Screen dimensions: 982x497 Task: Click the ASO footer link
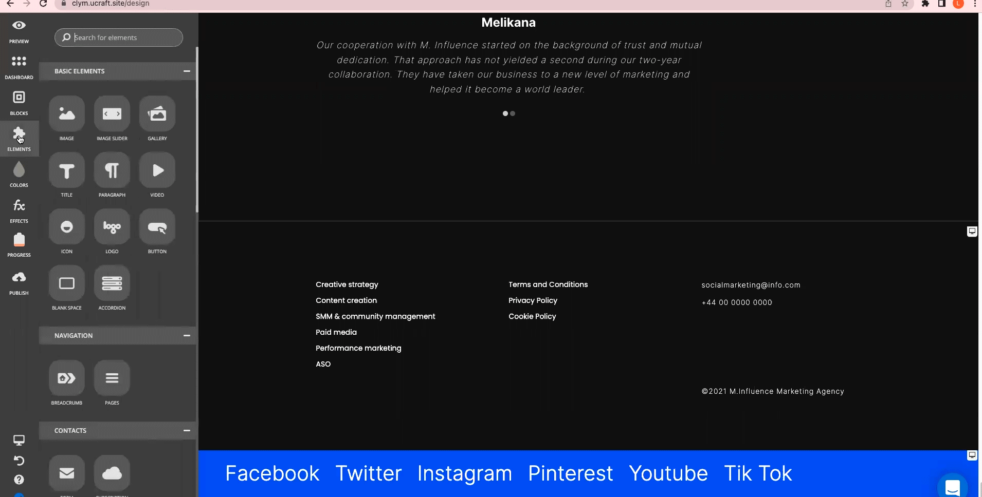tap(323, 364)
